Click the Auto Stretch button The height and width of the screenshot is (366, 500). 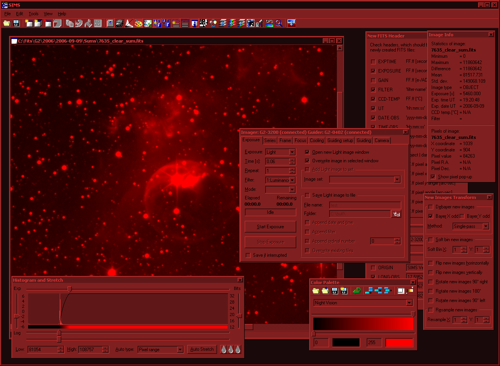(202, 349)
